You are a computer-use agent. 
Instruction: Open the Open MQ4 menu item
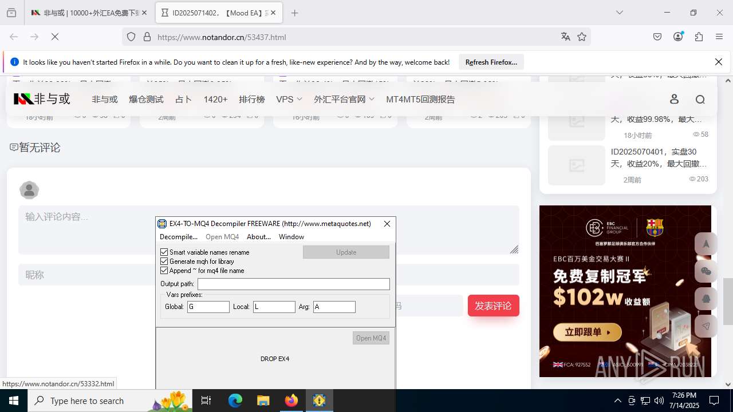coord(222,236)
